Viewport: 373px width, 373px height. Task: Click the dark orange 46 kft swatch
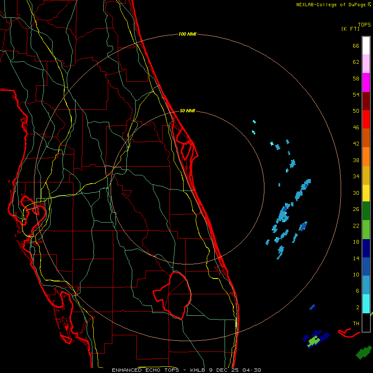366,138
